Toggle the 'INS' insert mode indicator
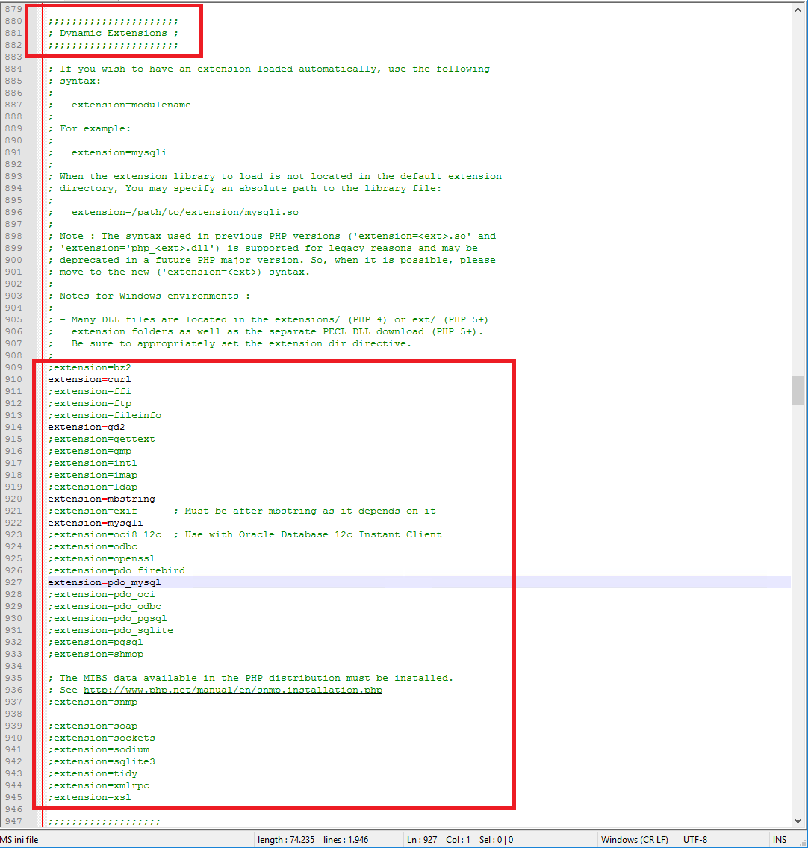808x848 pixels. click(780, 839)
